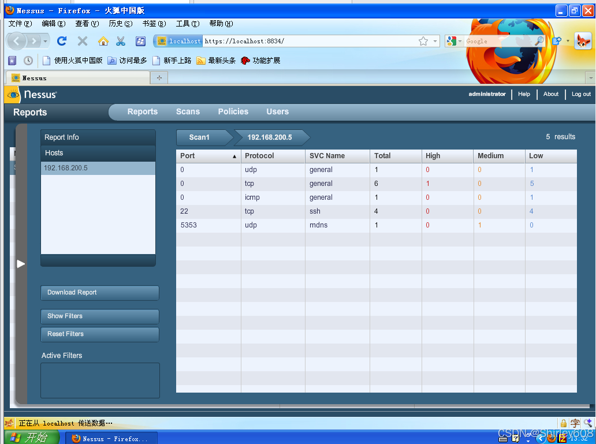This screenshot has height=444, width=596.
Task: Click the Reset Filters button
Action: [x=100, y=334]
